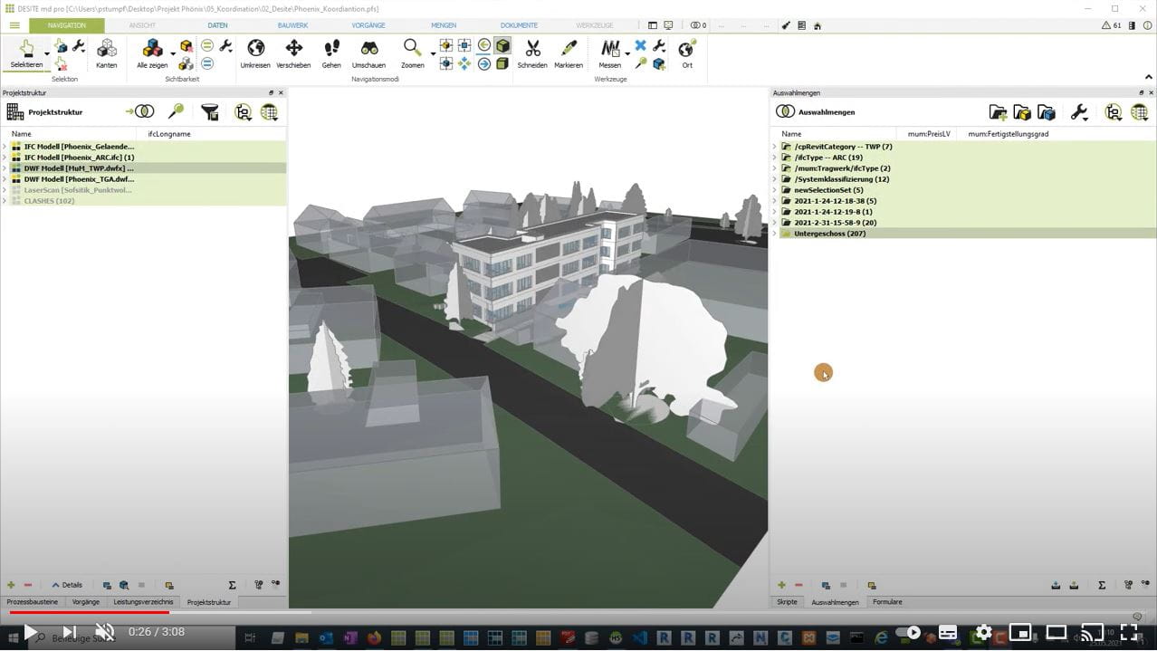The height and width of the screenshot is (651, 1157).
Task: Click the wrench settings icon in Auswahlmengen panel
Action: (1080, 111)
